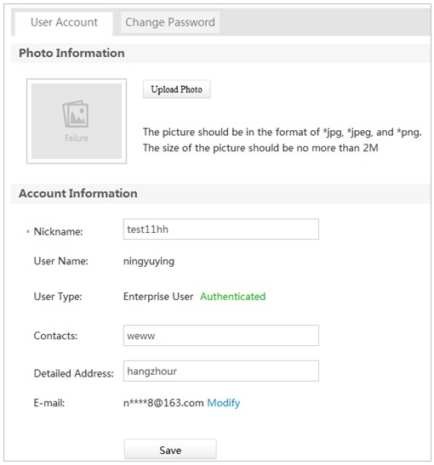Click the masked e-mail address n****8@163.com
Image resolution: width=434 pixels, height=465 pixels.
163,403
